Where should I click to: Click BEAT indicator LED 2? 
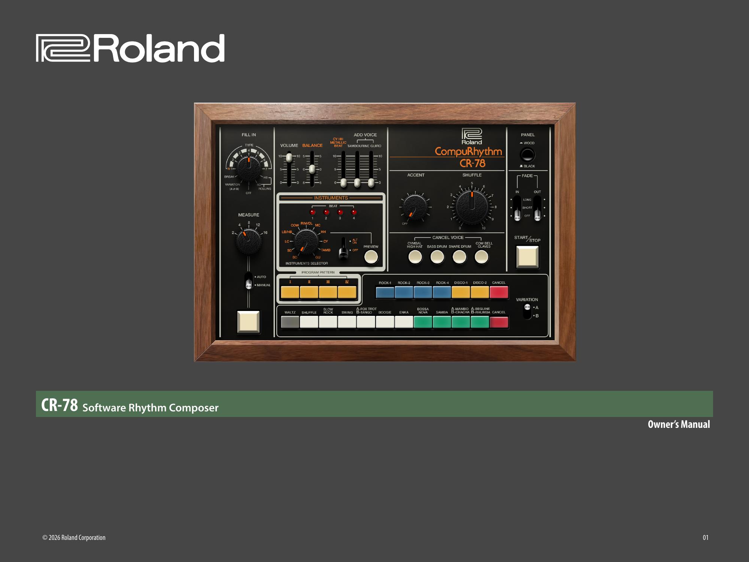326,212
